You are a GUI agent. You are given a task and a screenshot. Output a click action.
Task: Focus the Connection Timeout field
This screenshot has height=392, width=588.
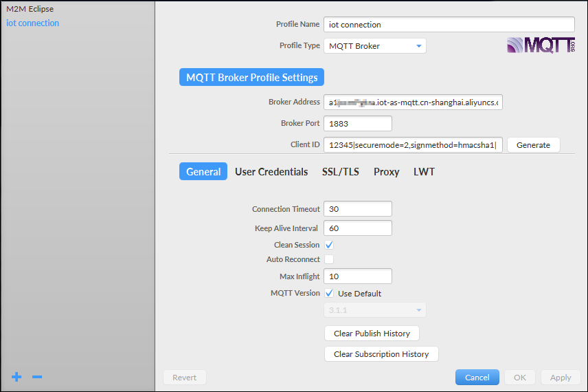click(358, 209)
